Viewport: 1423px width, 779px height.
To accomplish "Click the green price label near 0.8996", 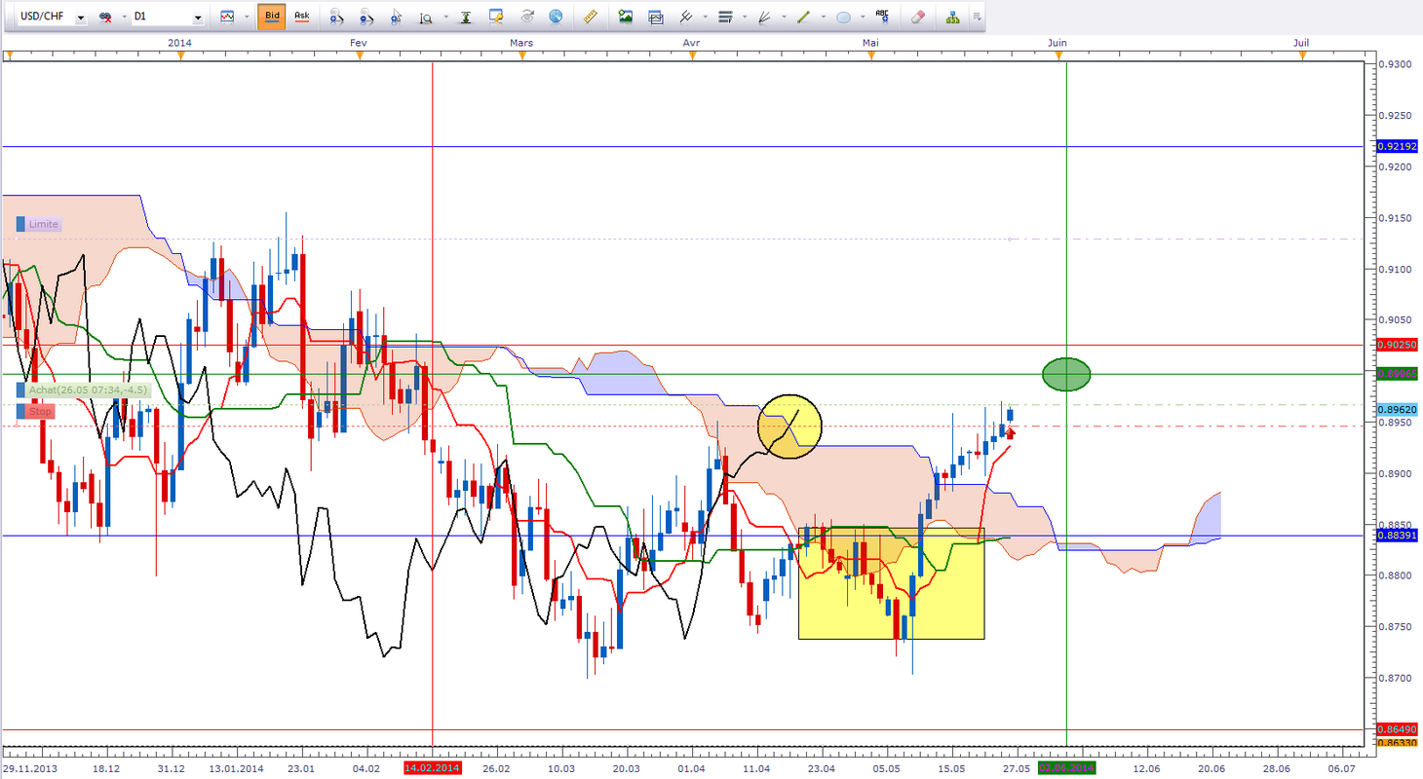I will [1397, 373].
